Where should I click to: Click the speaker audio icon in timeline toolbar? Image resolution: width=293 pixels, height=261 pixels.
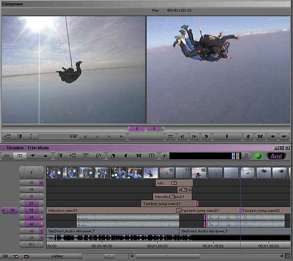tap(165, 156)
